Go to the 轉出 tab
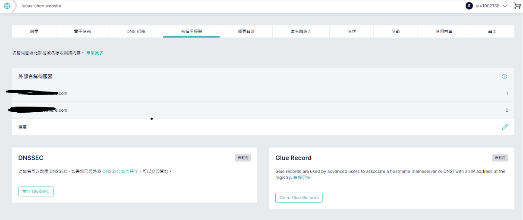 tap(492, 31)
